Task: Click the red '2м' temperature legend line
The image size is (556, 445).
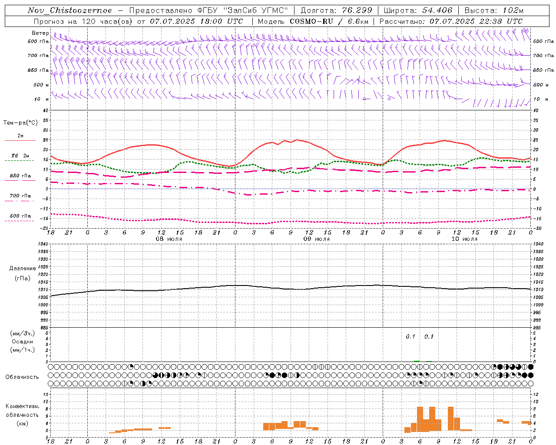Action: pyautogui.click(x=20, y=140)
